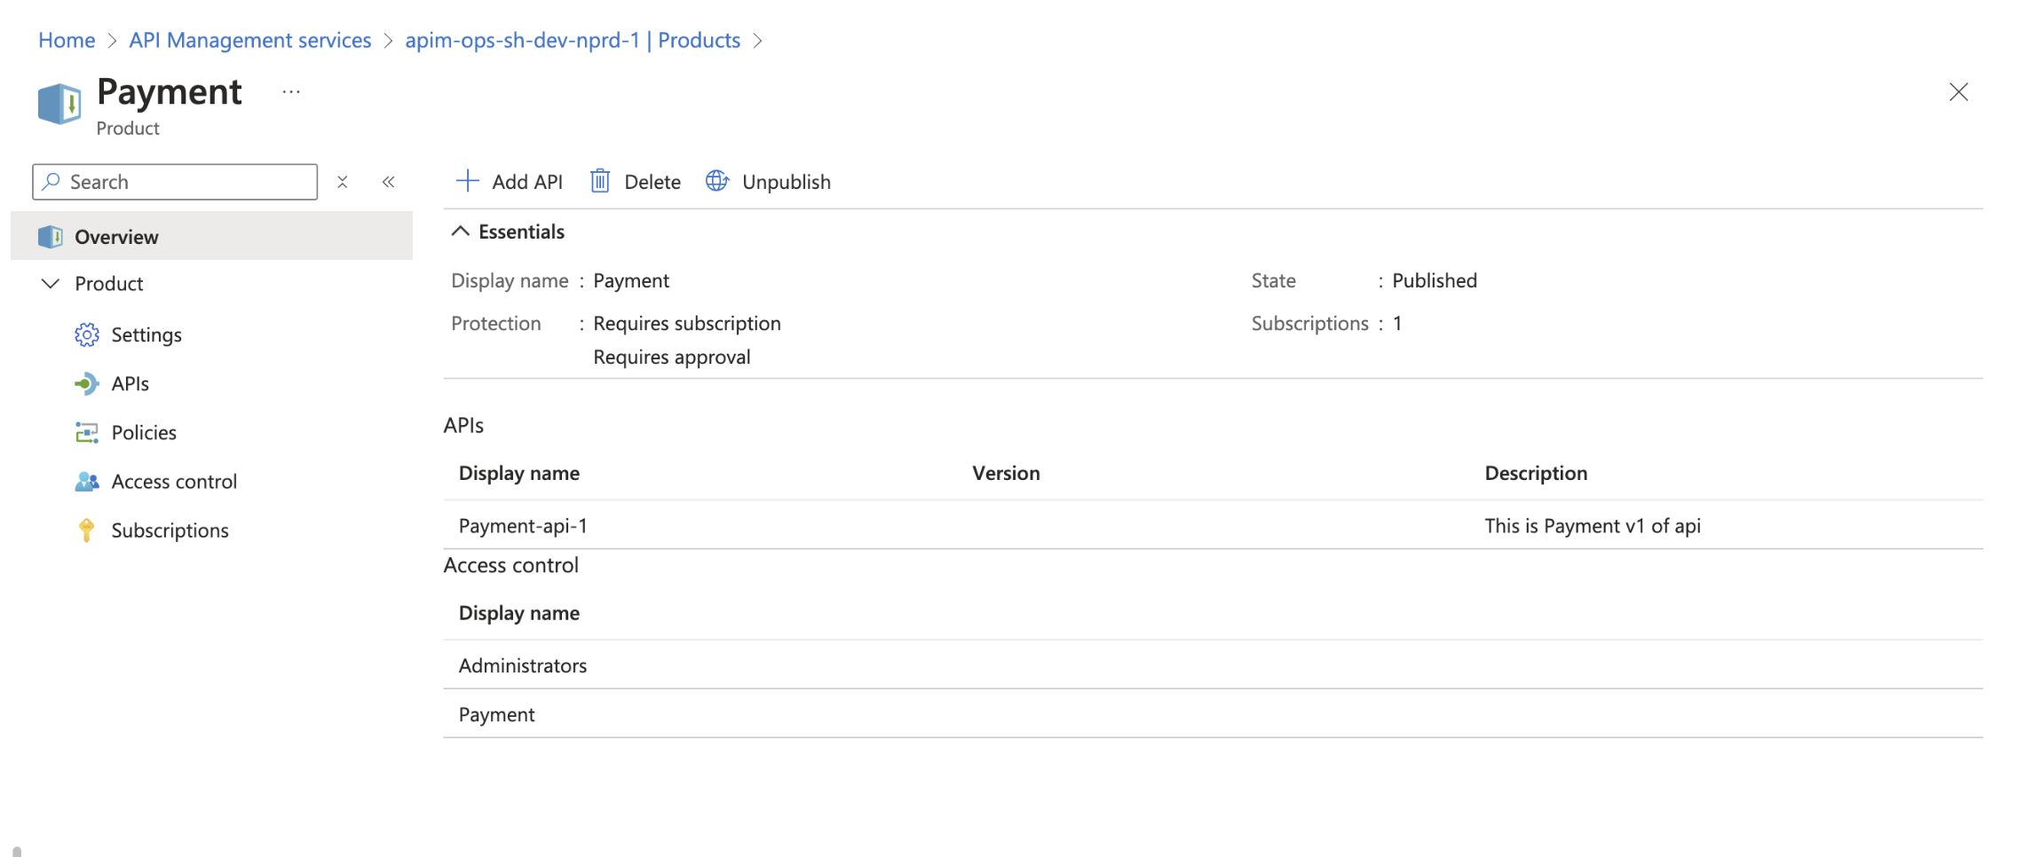Screen dimensions: 2024x857
Task: Click the search magnifier icon
Action: 51,182
